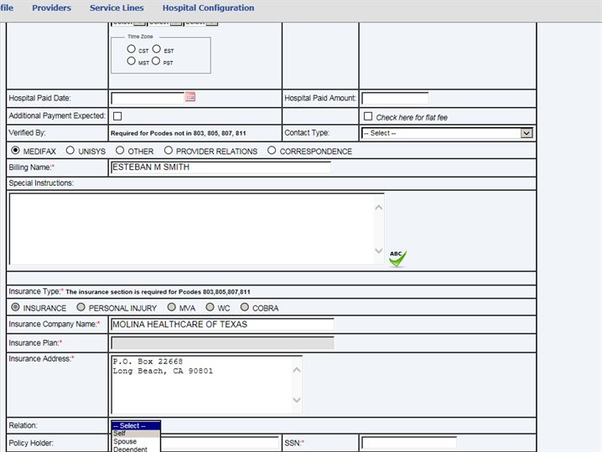Click the Insurance Address scroll down arrow
Viewport: 602px width, 452px height.
(297, 400)
